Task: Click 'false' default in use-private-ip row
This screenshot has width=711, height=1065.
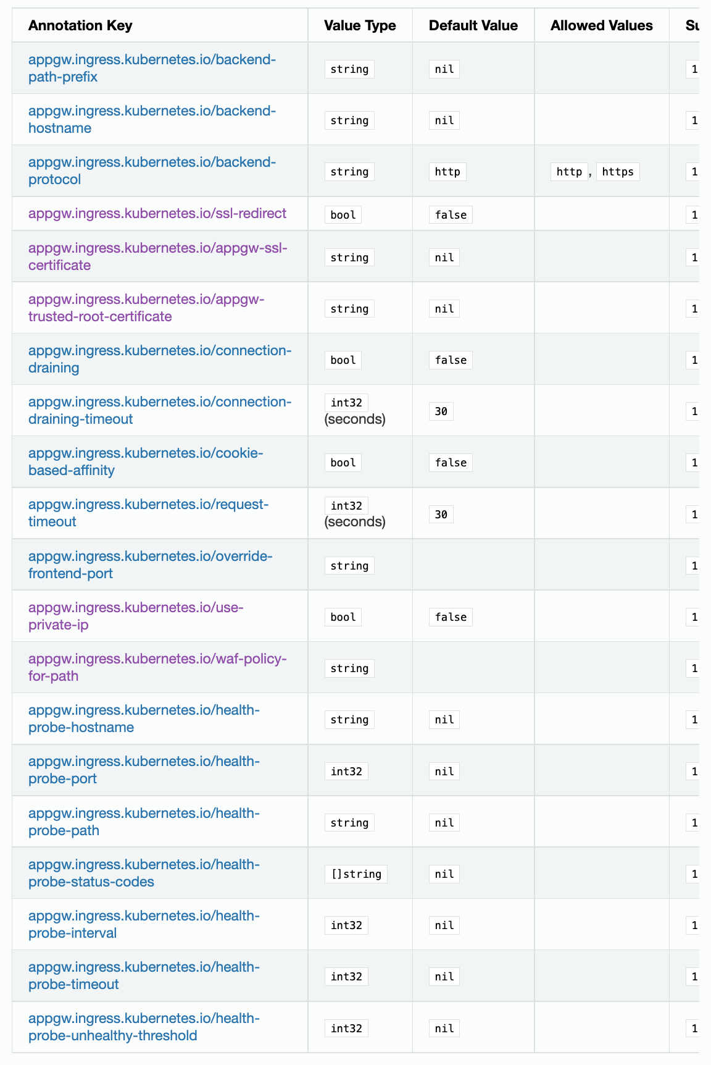Action: coord(451,617)
